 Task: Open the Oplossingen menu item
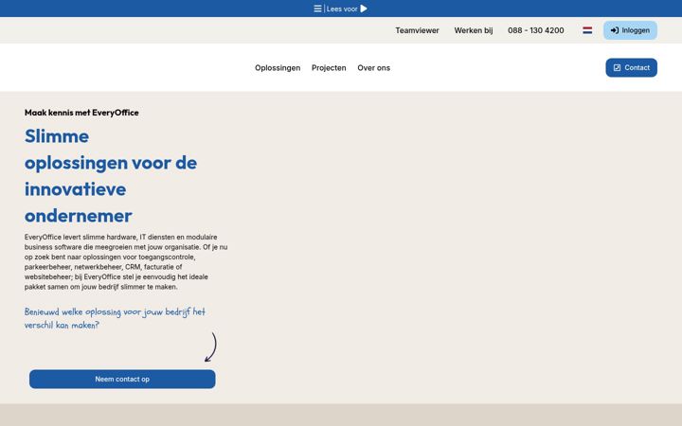[x=278, y=68]
